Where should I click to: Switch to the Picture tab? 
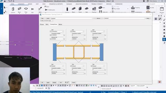tap(42, 24)
